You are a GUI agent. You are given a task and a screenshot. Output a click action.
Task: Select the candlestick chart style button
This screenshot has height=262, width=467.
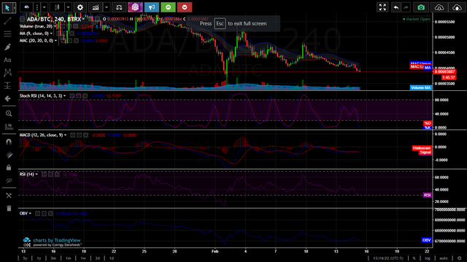(x=57, y=7)
